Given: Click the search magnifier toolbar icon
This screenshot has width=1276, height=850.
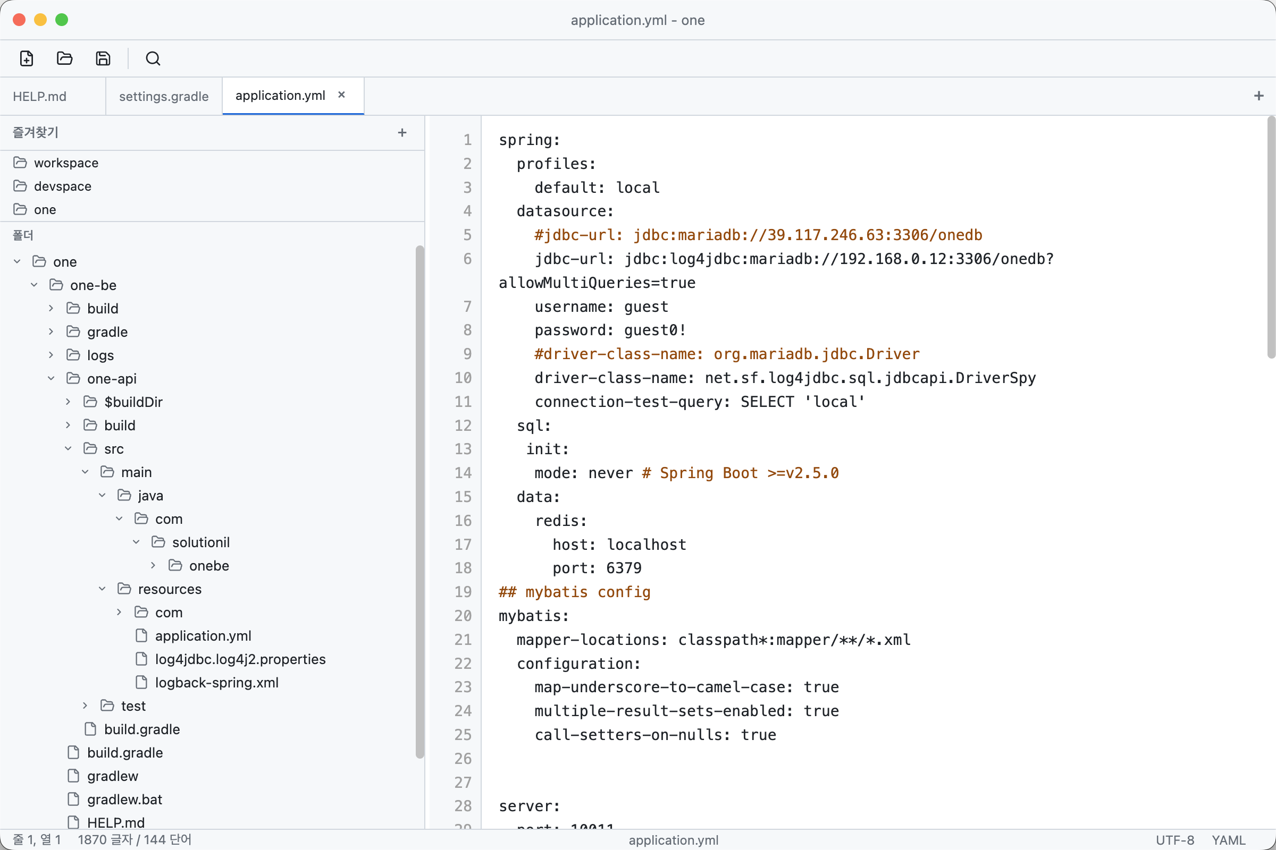Looking at the screenshot, I should coord(153,58).
